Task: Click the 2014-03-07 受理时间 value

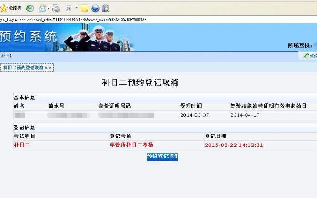Action: pos(194,115)
